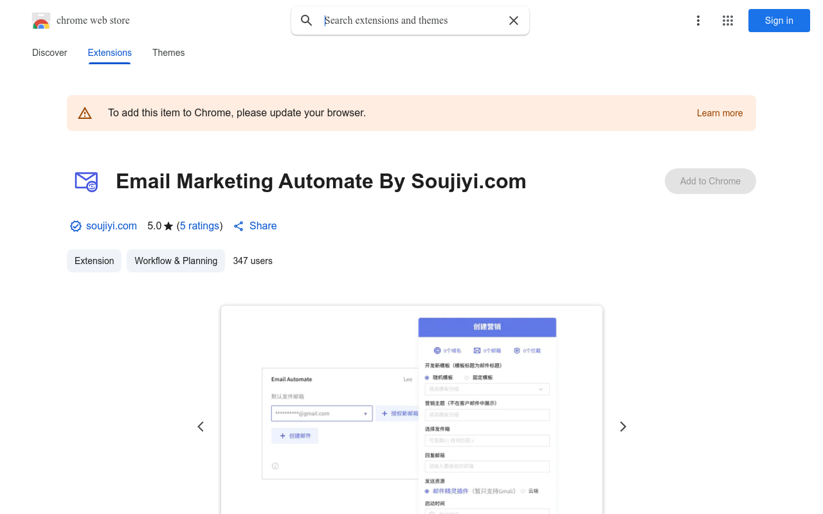Click the extension title heading
The width and height of the screenshot is (823, 514).
321,181
